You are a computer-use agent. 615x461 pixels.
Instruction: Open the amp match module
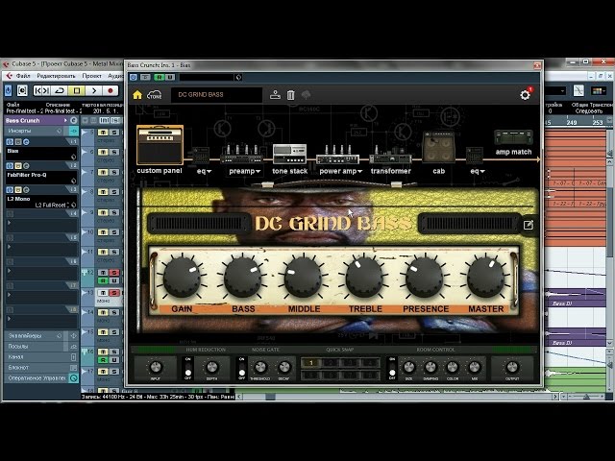(513, 138)
